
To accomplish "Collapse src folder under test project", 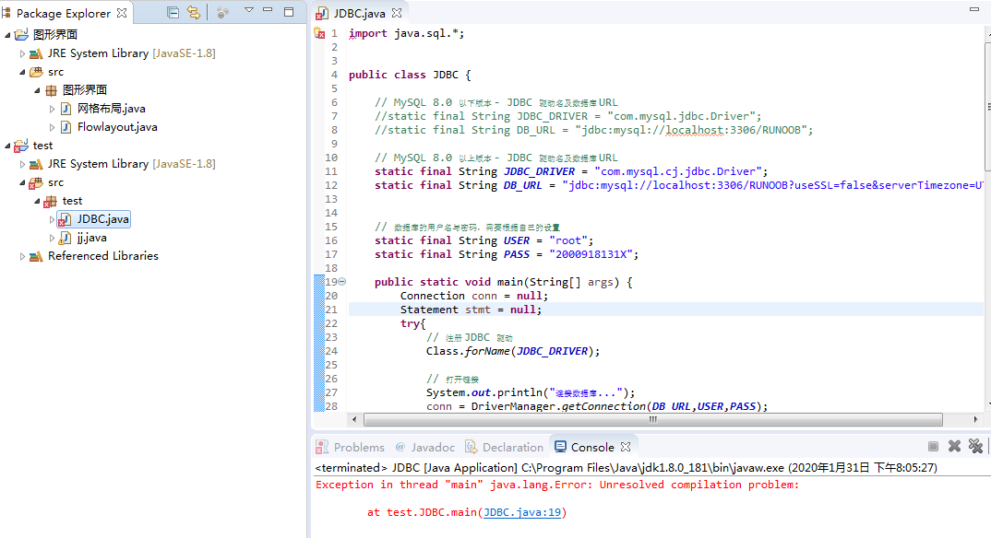I will click(x=22, y=182).
